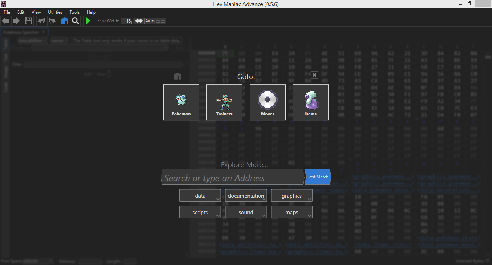The height and width of the screenshot is (265, 492).
Task: Close the Goto panel with X
Action: [314, 75]
